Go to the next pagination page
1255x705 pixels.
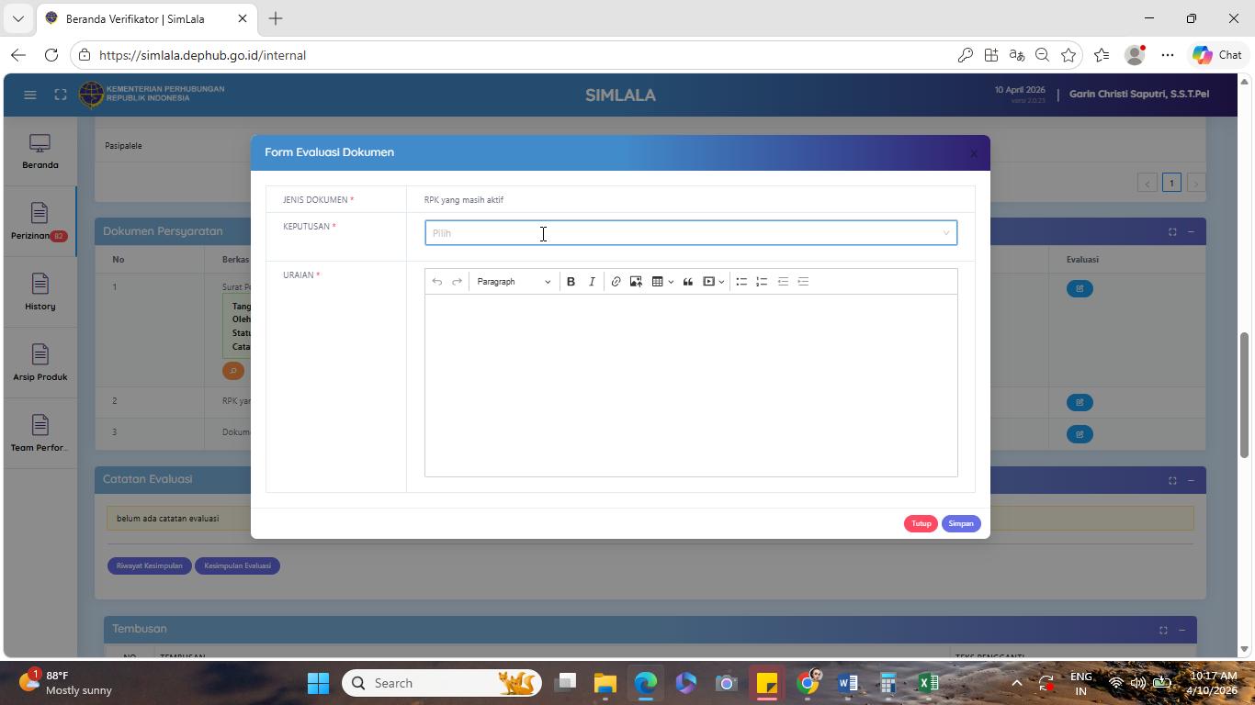click(1195, 183)
